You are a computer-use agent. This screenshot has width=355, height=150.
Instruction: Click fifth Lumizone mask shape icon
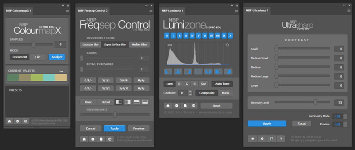(x=208, y=72)
